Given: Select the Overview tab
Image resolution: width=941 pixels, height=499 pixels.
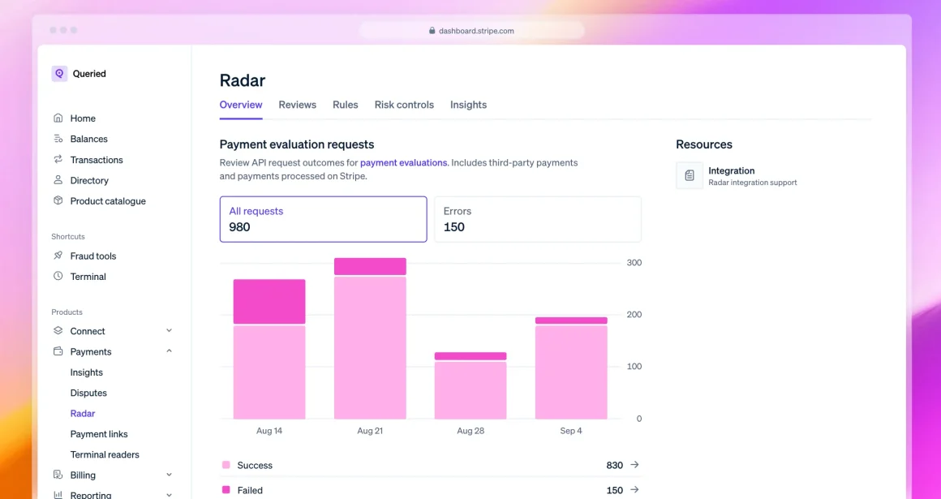Looking at the screenshot, I should point(241,105).
